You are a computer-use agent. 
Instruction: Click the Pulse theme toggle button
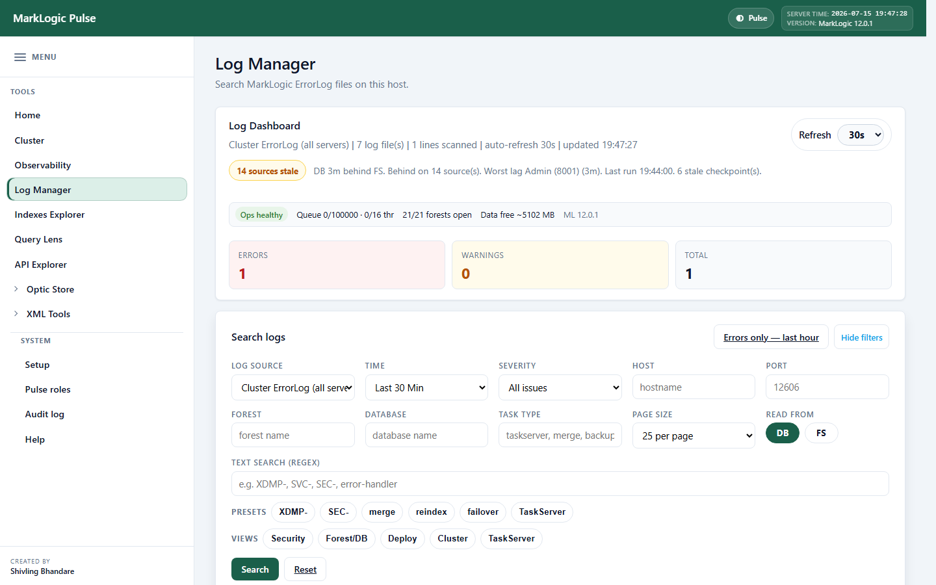[x=751, y=18]
